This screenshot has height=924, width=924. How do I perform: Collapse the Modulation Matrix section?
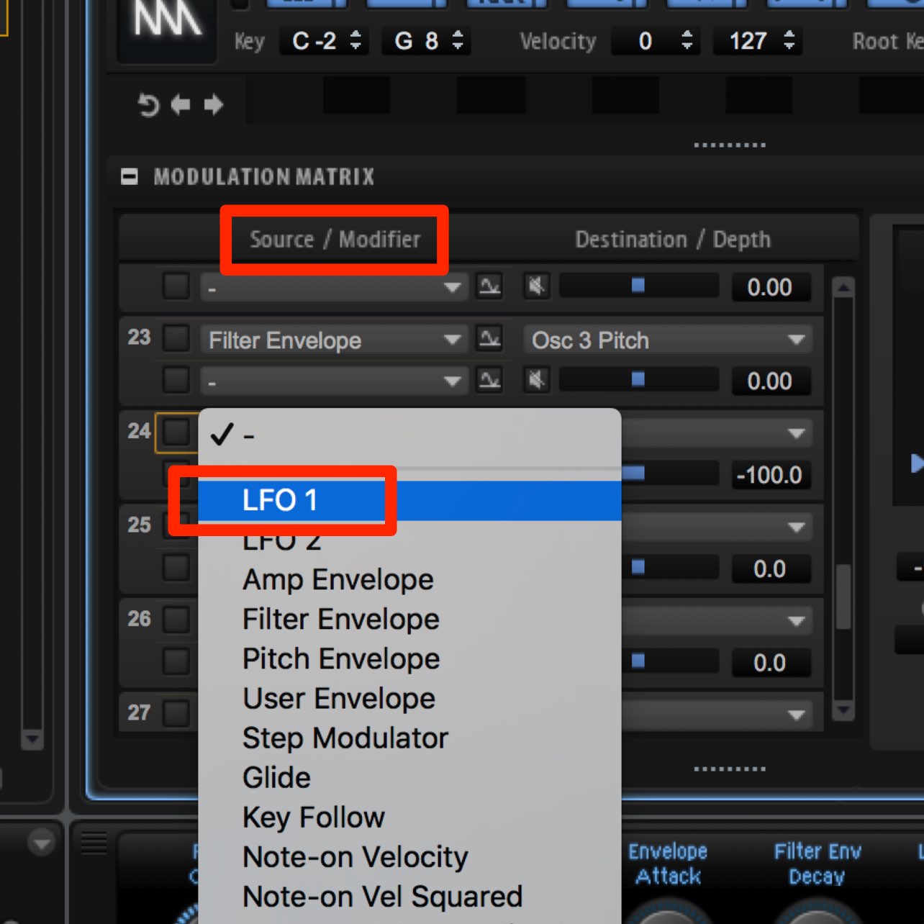pos(130,176)
